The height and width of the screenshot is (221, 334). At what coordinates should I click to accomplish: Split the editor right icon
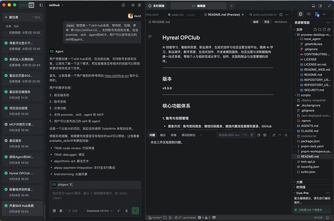(x=281, y=15)
